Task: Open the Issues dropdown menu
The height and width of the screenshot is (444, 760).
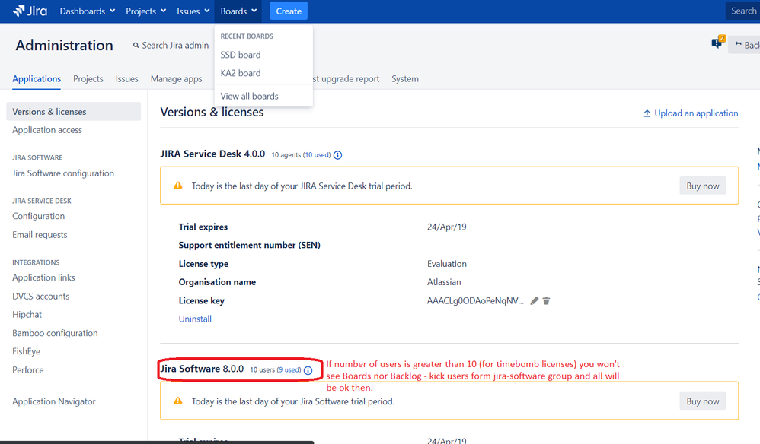Action: pyautogui.click(x=193, y=11)
